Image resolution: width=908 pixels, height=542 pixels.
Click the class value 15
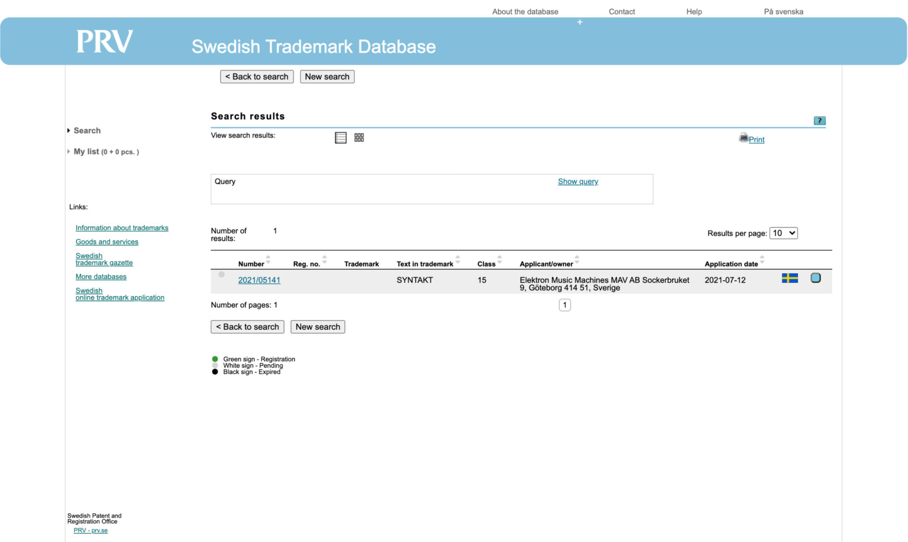click(x=481, y=280)
